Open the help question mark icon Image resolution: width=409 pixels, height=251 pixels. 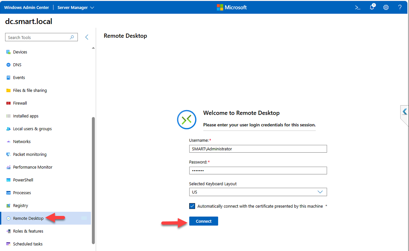(x=400, y=7)
